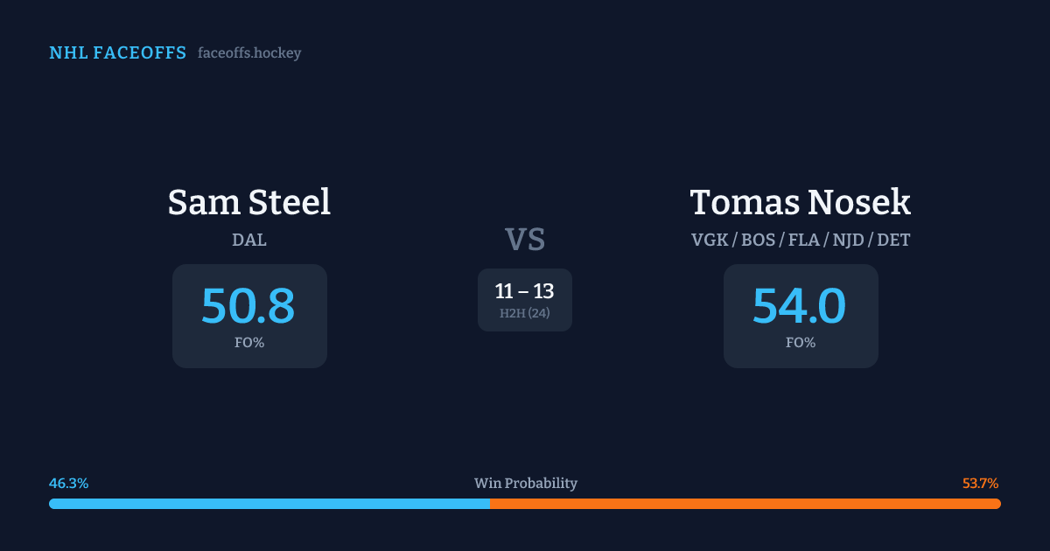Select the 11 – 13 head-to-head record
1050x551 pixels.
point(525,291)
